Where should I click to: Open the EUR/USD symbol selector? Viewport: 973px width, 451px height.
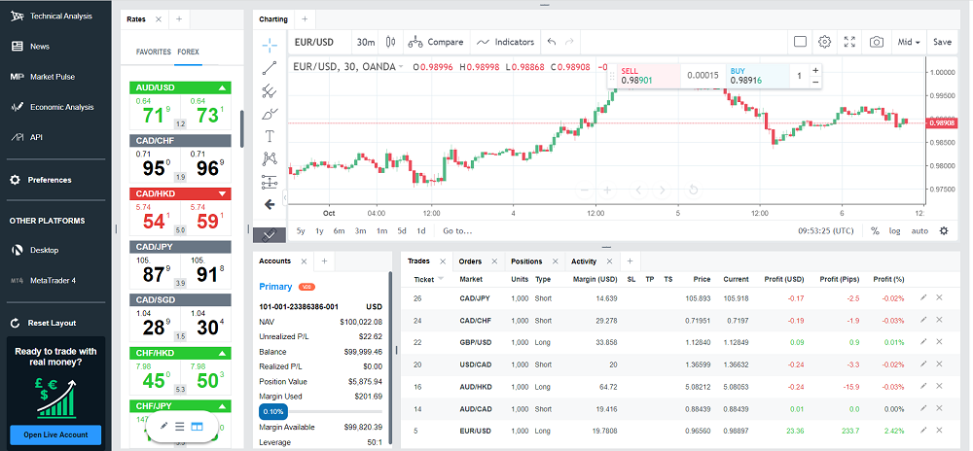click(313, 42)
